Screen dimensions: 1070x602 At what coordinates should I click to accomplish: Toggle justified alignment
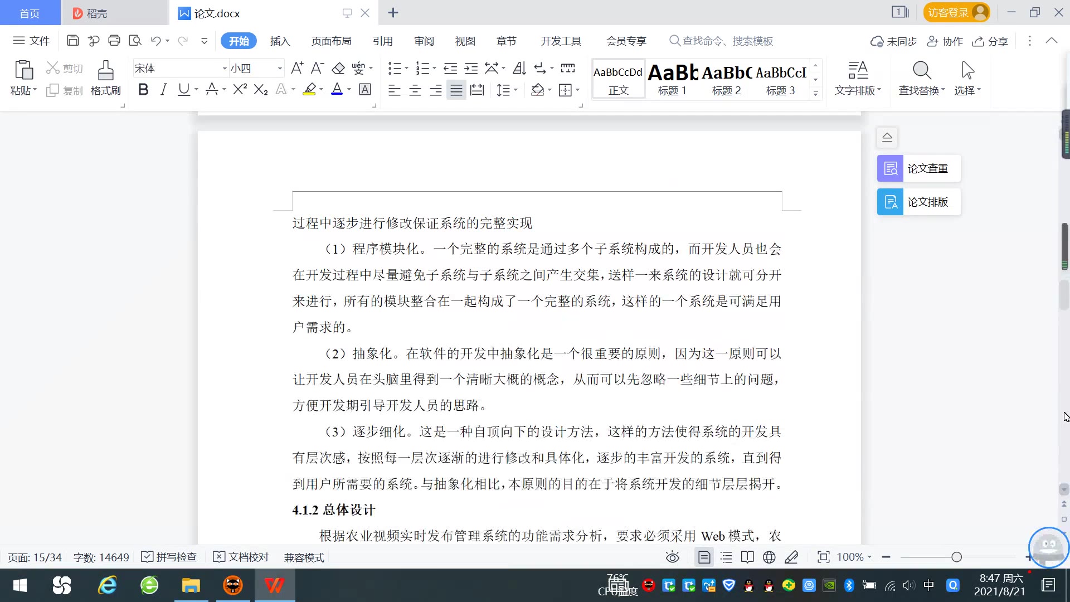pyautogui.click(x=456, y=90)
